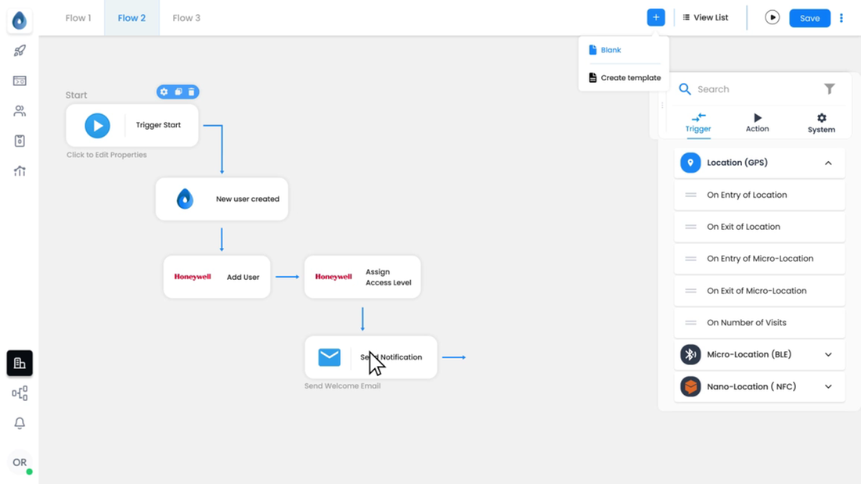Run the flow with the play button
Screen dimensions: 861x484
point(772,17)
